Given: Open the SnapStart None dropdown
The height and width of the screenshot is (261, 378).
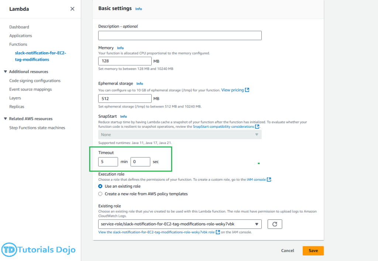Looking at the screenshot, I should point(180,135).
